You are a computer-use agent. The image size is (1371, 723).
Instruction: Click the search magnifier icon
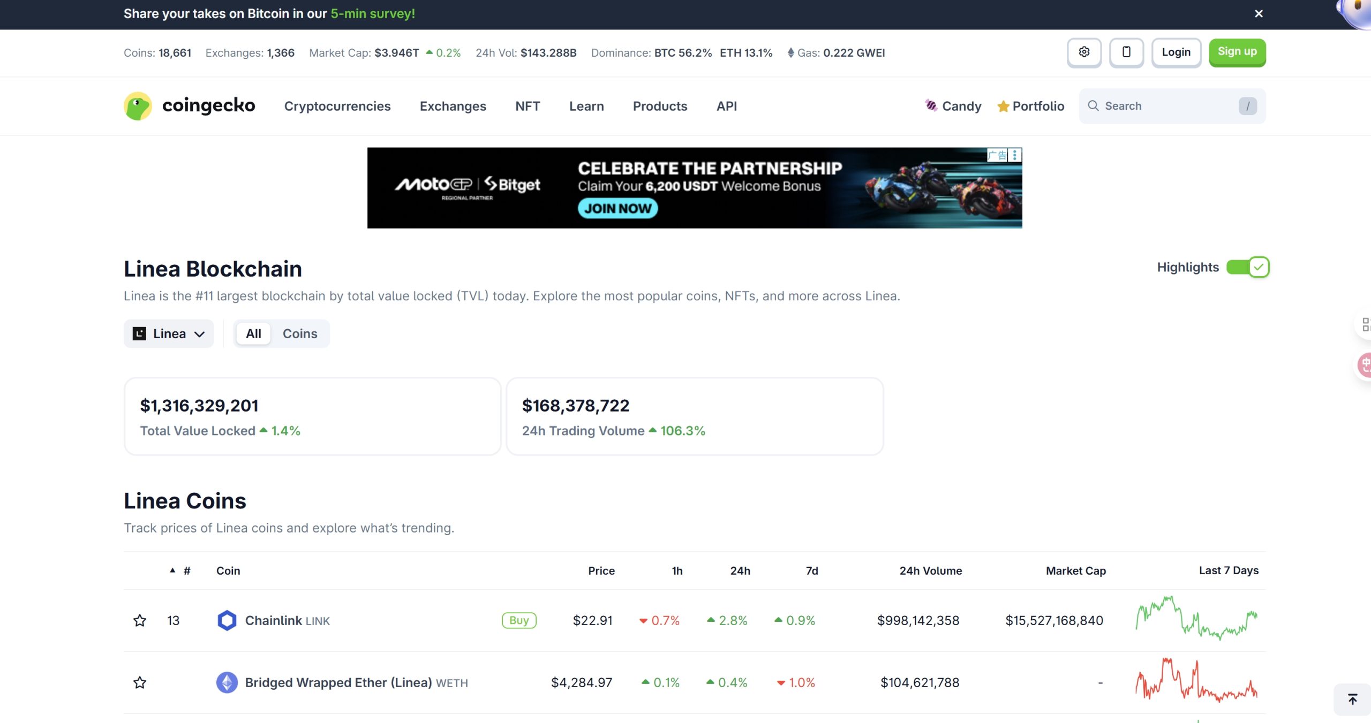click(1093, 106)
